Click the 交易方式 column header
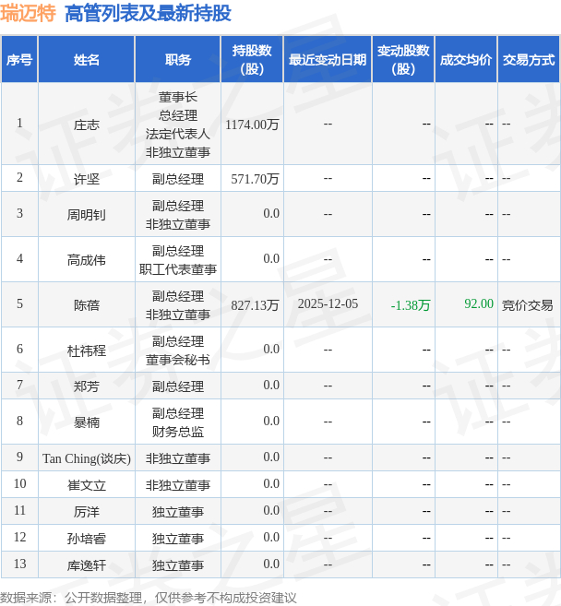Viewport: 561px width, 606px height. tap(529, 60)
